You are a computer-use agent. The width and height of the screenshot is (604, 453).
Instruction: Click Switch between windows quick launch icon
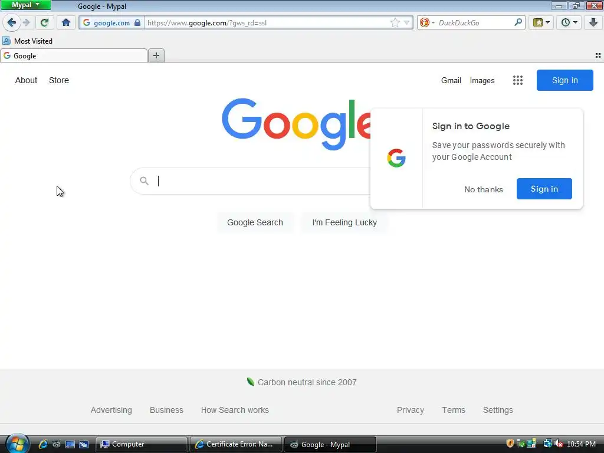pos(84,445)
